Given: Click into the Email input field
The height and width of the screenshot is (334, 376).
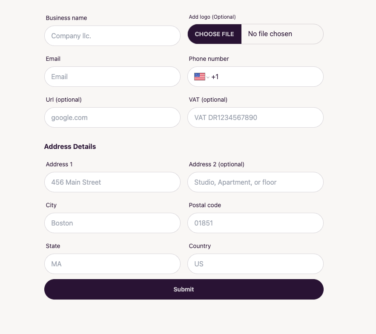Looking at the screenshot, I should click(112, 77).
